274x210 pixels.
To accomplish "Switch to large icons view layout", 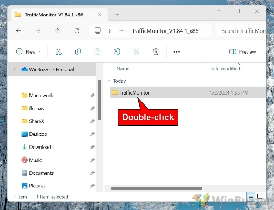I will (260, 196).
